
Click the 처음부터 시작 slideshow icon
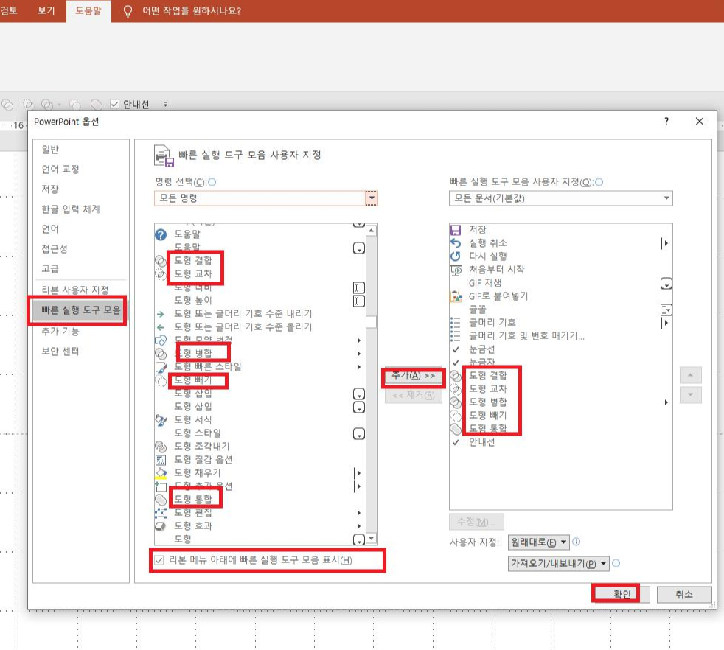pyautogui.click(x=456, y=270)
